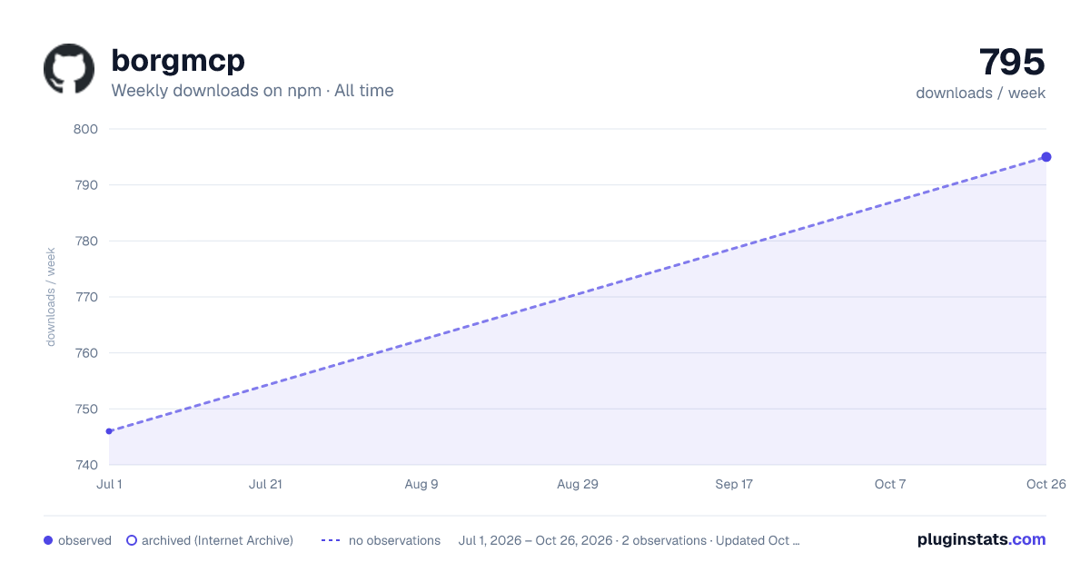Image resolution: width=1090 pixels, height=572 pixels.
Task: Click the 770 y-axis tick label
Action: click(84, 297)
